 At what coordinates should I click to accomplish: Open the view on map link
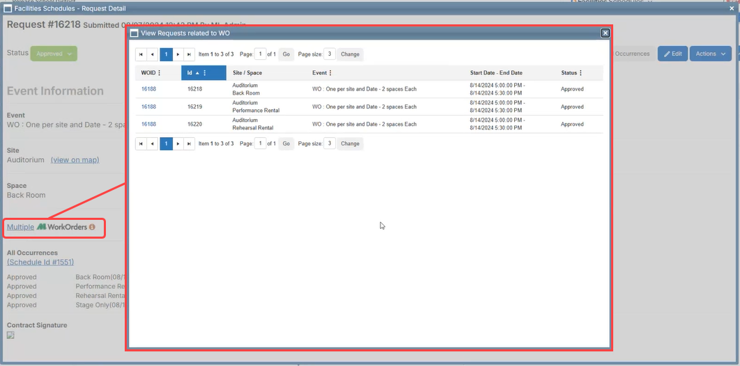(75, 160)
